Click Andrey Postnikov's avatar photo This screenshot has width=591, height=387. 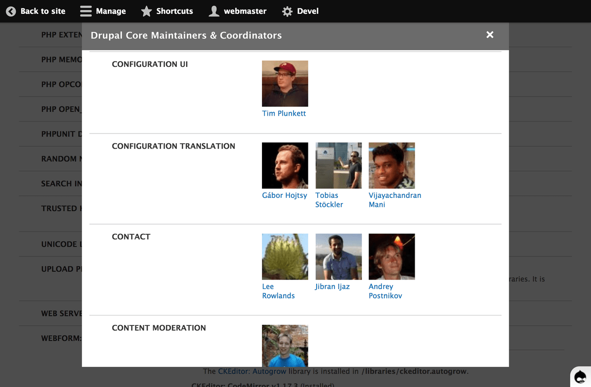tap(392, 257)
